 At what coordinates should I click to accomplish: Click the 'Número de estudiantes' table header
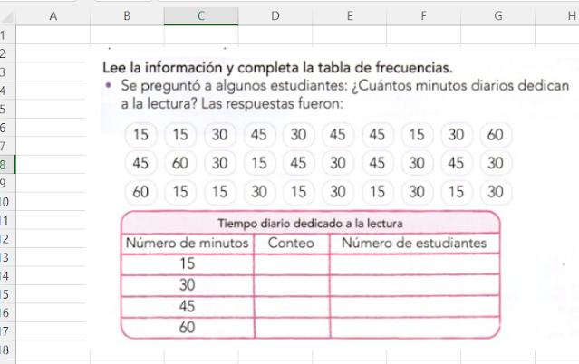tap(414, 243)
